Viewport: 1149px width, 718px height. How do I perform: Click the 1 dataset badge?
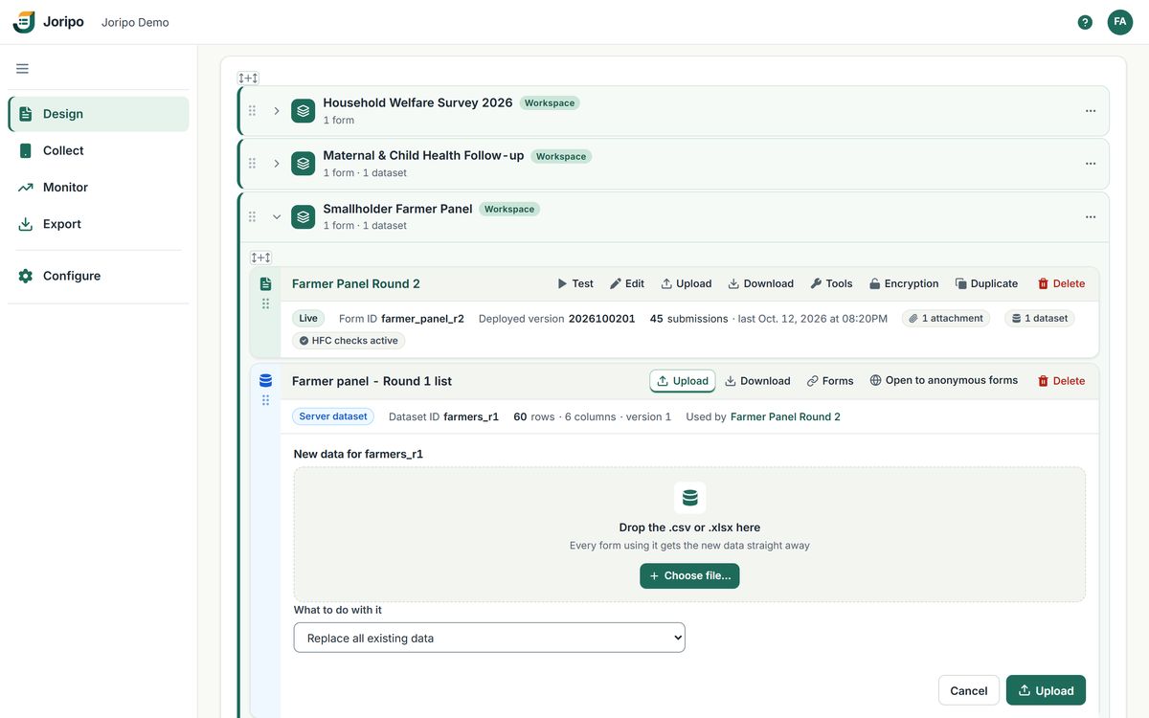pyautogui.click(x=1040, y=319)
